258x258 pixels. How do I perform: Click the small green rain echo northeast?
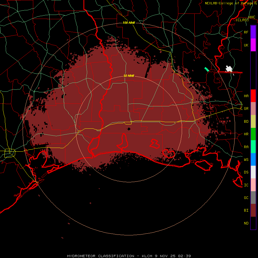(207, 69)
